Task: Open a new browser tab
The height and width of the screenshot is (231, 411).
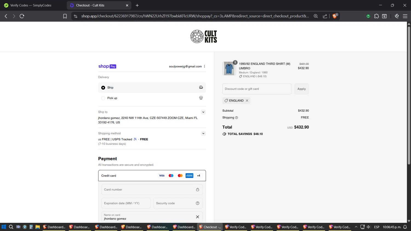Action: 137,5
